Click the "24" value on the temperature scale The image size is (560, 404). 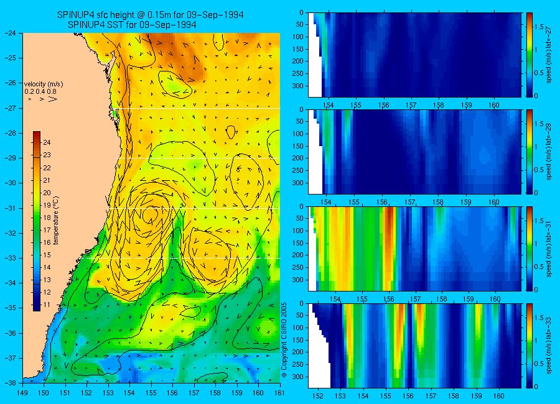coord(47,143)
